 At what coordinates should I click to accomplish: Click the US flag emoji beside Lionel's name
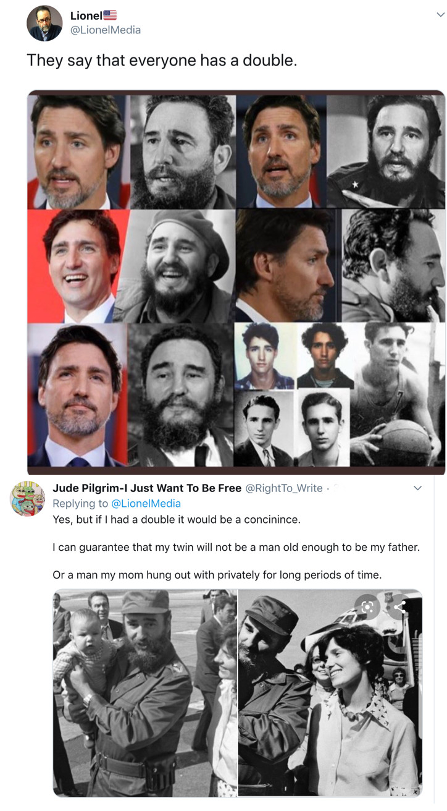click(110, 15)
